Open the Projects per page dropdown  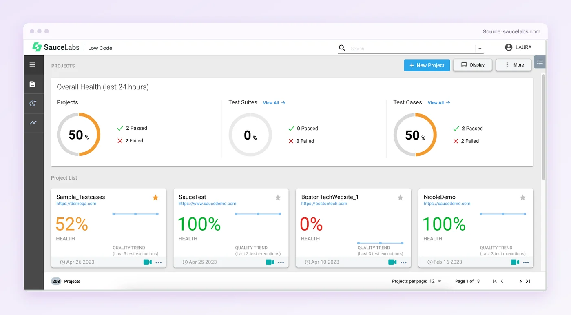tap(436, 281)
